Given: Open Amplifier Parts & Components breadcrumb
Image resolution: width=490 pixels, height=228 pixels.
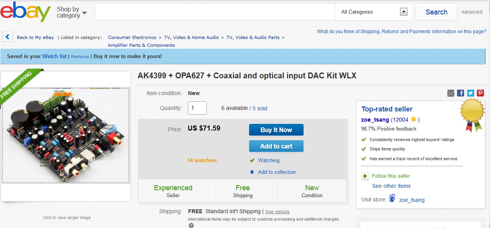Looking at the screenshot, I should coord(141,45).
